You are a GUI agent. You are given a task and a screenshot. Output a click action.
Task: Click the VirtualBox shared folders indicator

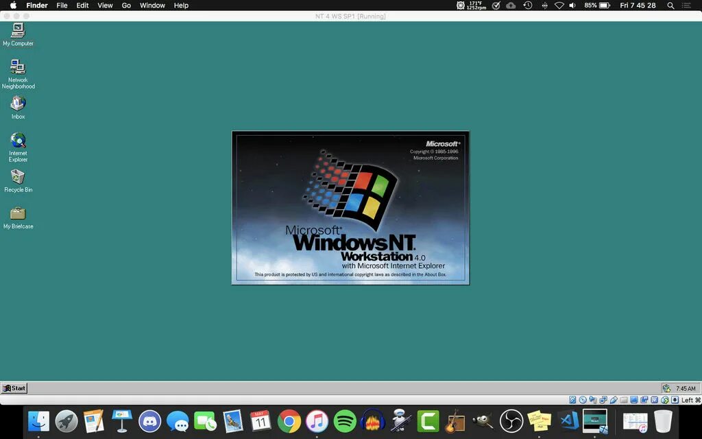624,400
